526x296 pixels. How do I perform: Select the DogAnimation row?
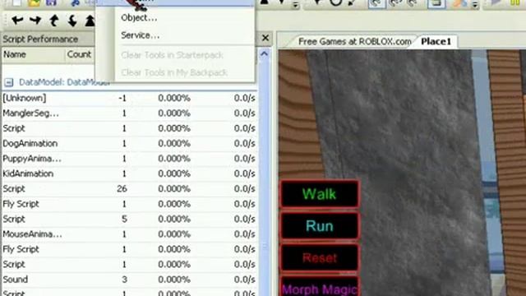pos(129,143)
